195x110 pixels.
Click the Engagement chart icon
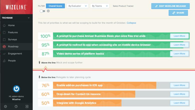pyautogui.click(x=4, y=54)
